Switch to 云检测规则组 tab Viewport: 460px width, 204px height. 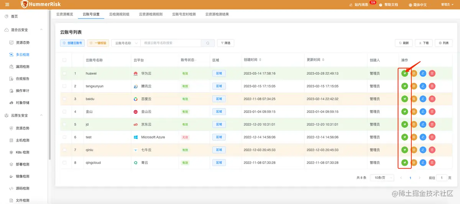coord(119,14)
